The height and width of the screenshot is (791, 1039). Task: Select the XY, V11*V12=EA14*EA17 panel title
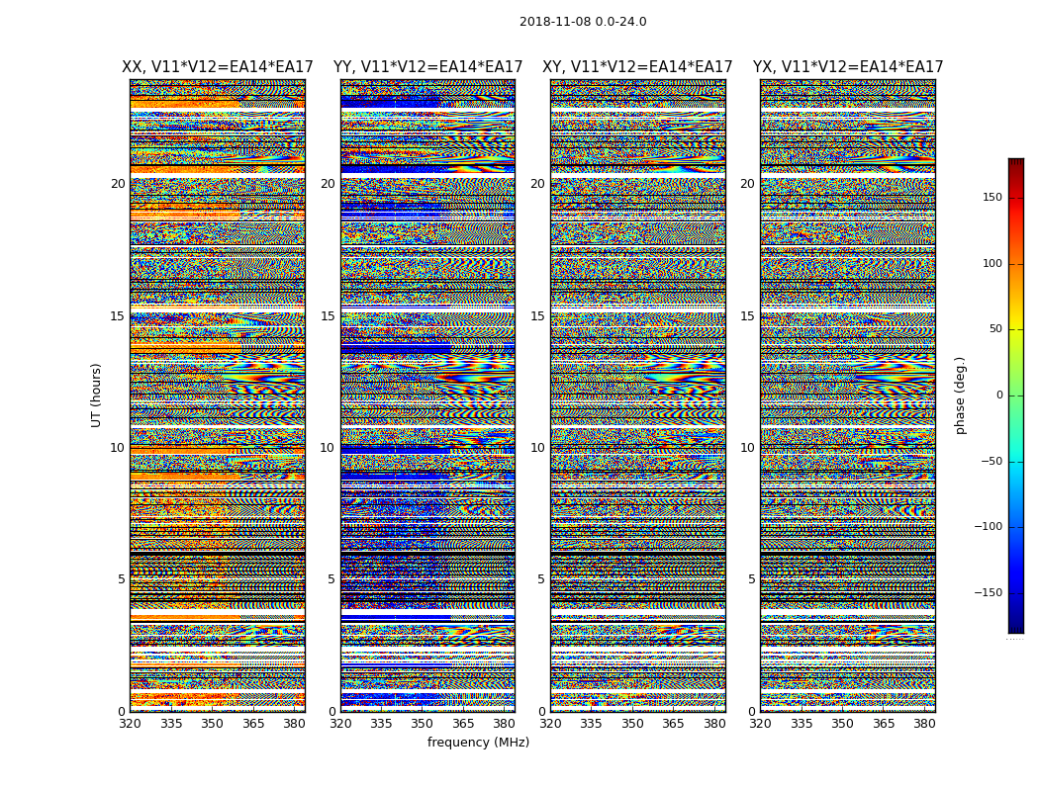pyautogui.click(x=637, y=67)
